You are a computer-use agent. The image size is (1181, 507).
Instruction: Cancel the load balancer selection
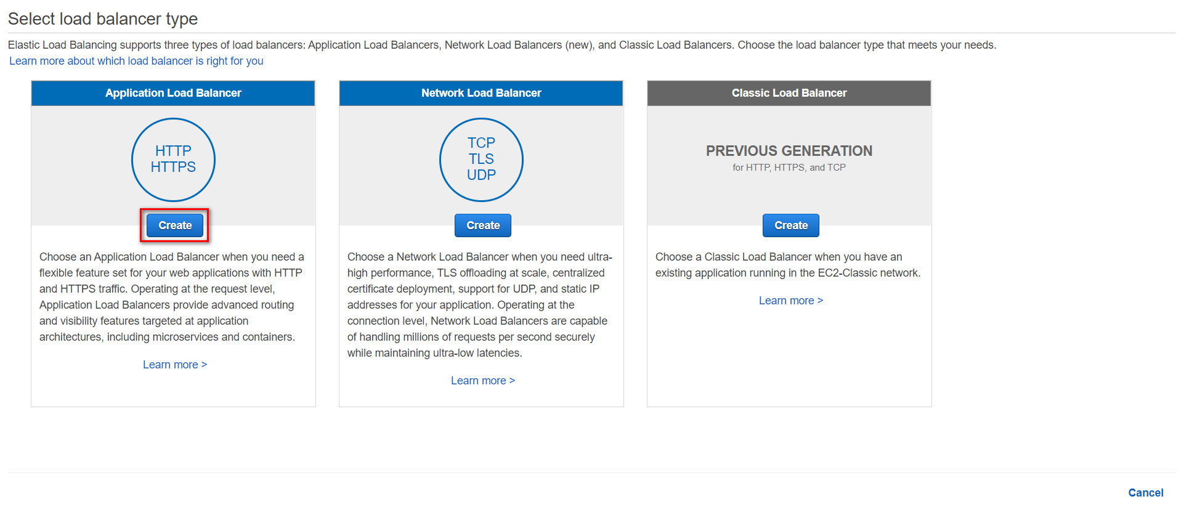coord(1146,493)
